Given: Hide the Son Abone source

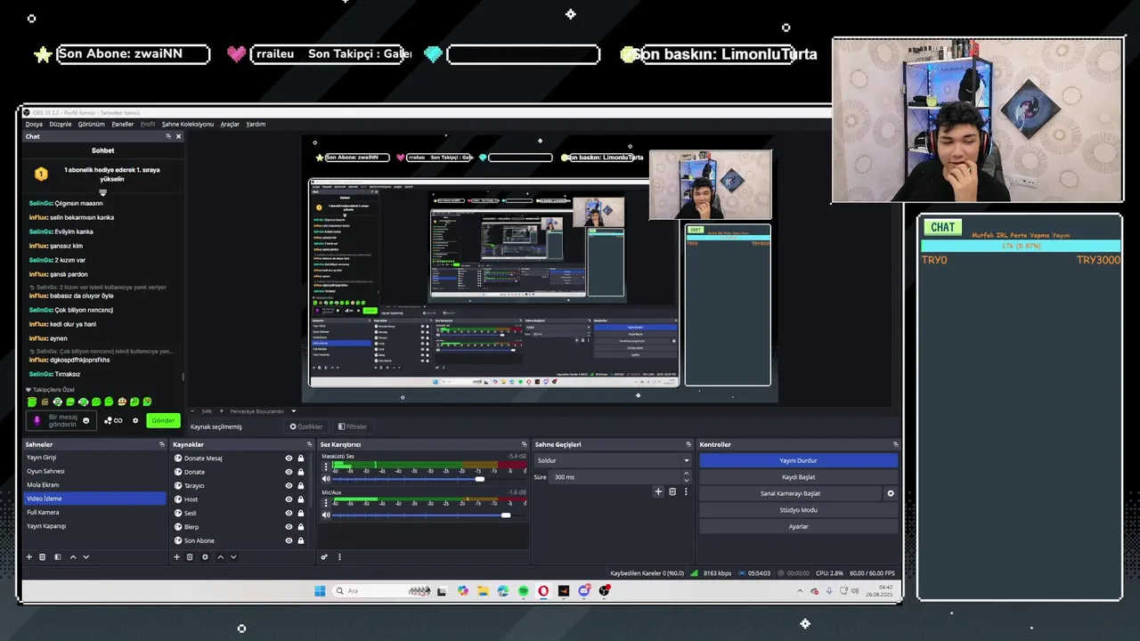Looking at the screenshot, I should [x=289, y=540].
